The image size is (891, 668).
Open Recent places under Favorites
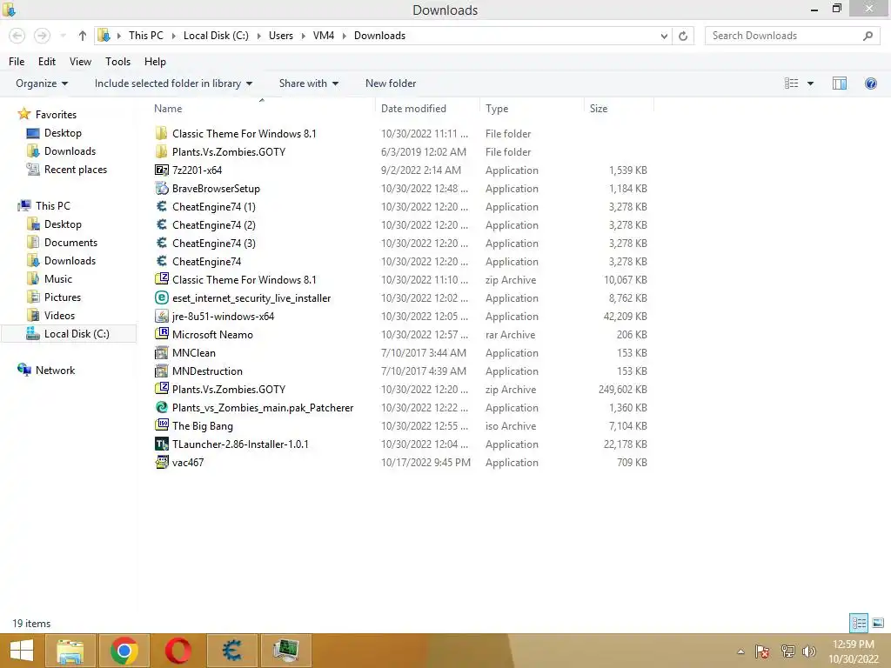(x=76, y=170)
